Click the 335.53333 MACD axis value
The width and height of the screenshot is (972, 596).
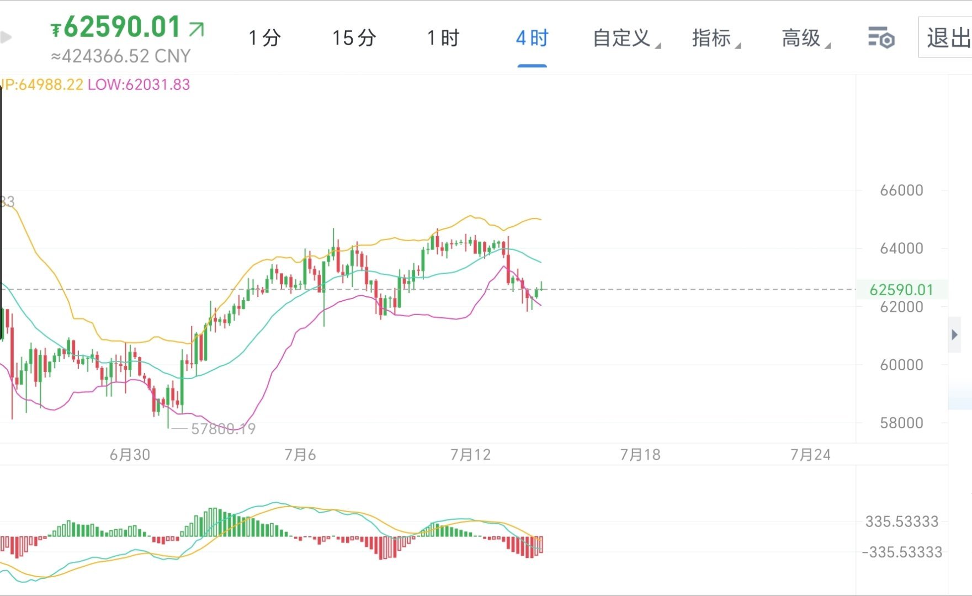902,521
